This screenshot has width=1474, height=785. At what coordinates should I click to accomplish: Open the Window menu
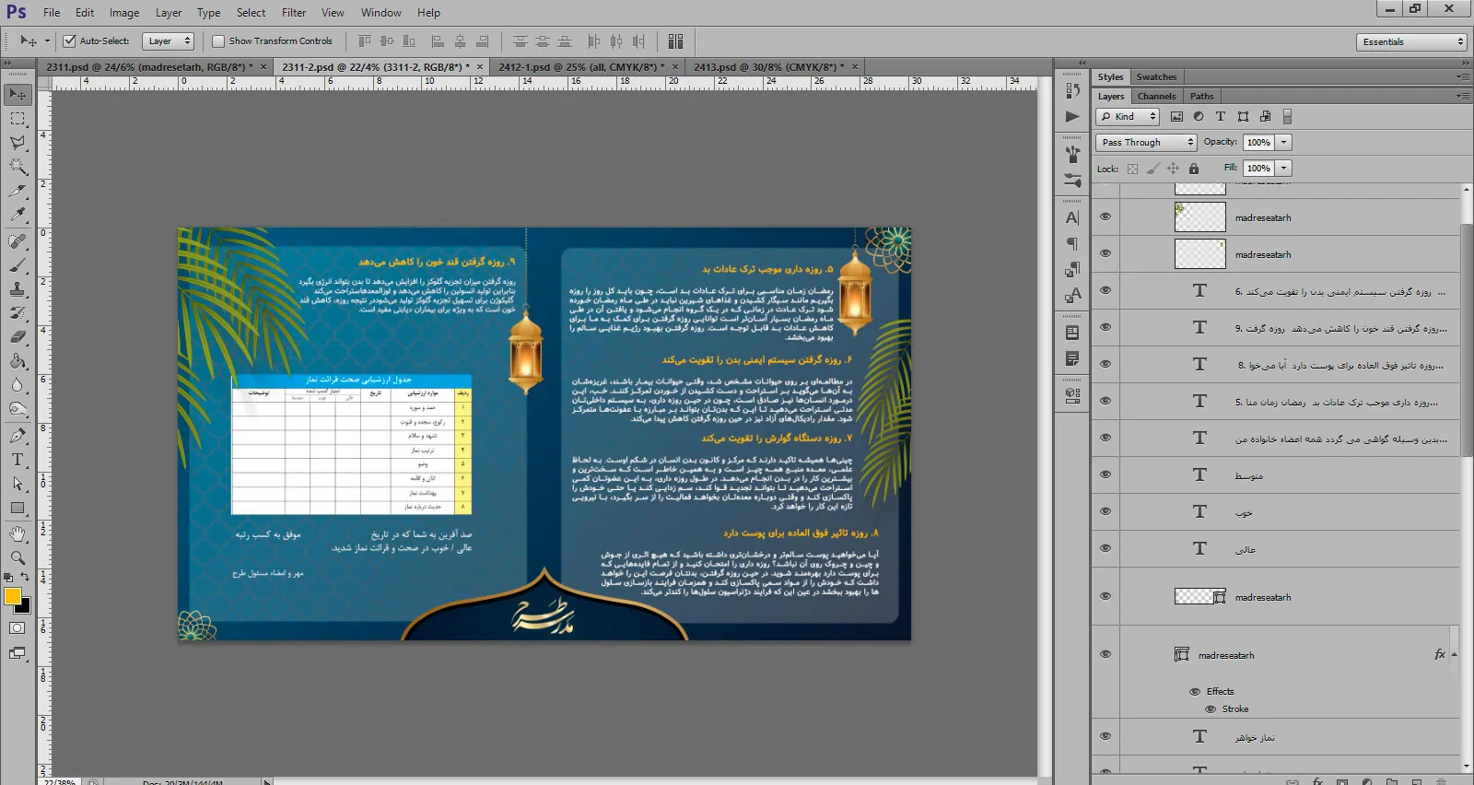pos(380,13)
